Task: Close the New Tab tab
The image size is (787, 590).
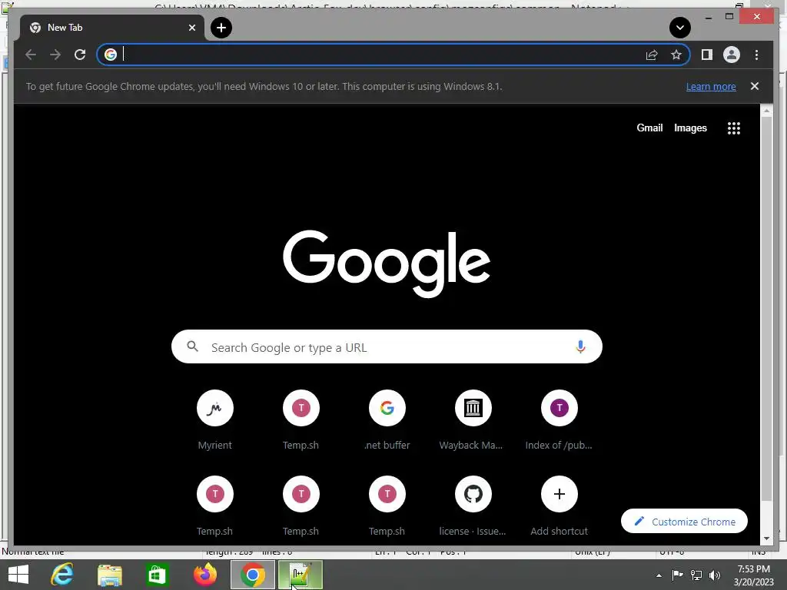Action: [x=191, y=28]
